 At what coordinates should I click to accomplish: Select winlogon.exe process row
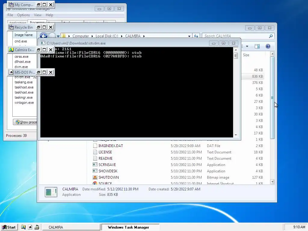tap(24, 103)
